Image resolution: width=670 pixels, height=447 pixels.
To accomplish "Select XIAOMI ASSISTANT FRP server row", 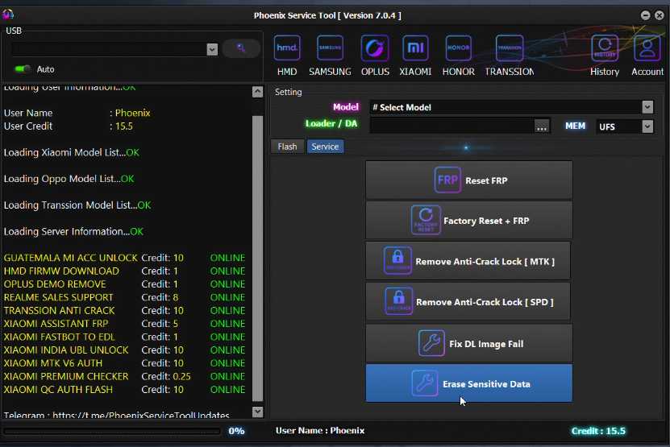I will click(x=124, y=324).
